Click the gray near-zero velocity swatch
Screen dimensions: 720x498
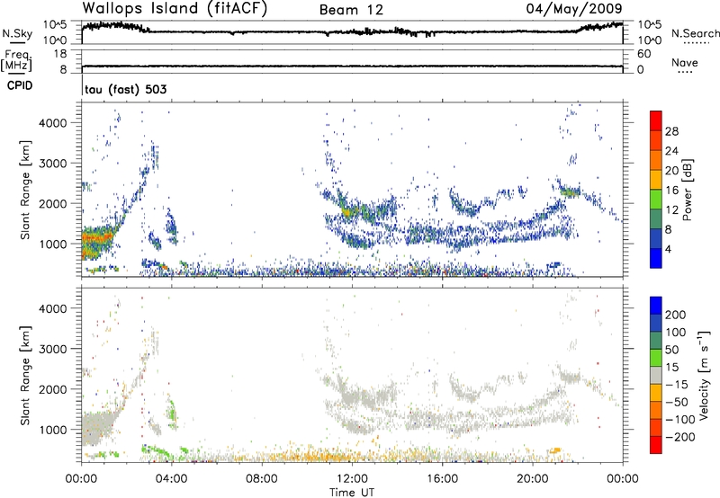(656, 375)
